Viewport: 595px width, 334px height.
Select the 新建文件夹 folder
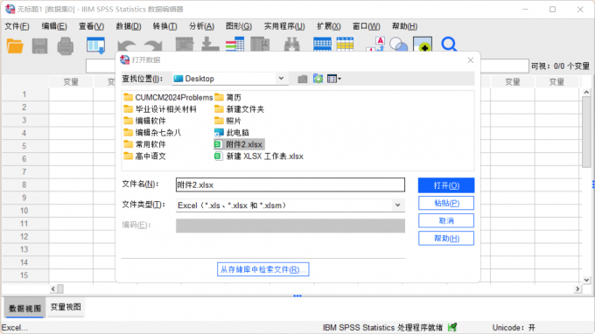(239, 109)
